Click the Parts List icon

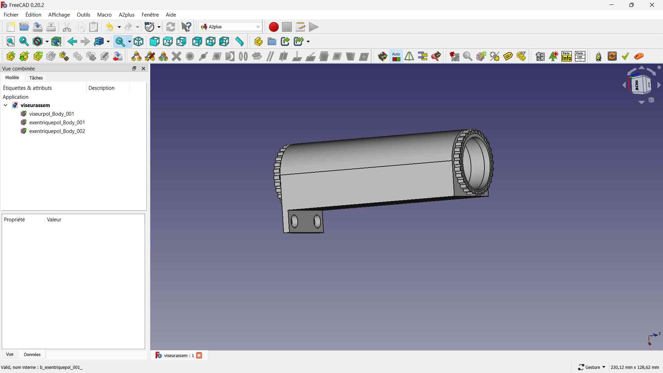[x=580, y=56]
